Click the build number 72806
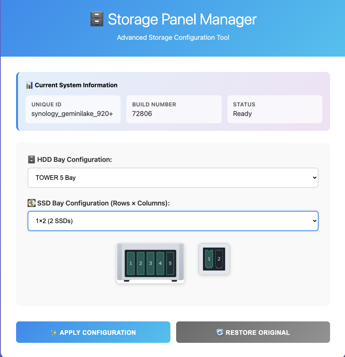The image size is (345, 357). point(142,114)
